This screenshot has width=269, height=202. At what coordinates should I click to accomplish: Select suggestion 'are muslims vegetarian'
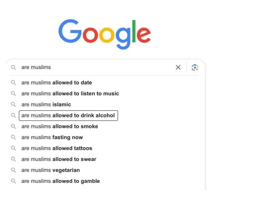coord(50,170)
